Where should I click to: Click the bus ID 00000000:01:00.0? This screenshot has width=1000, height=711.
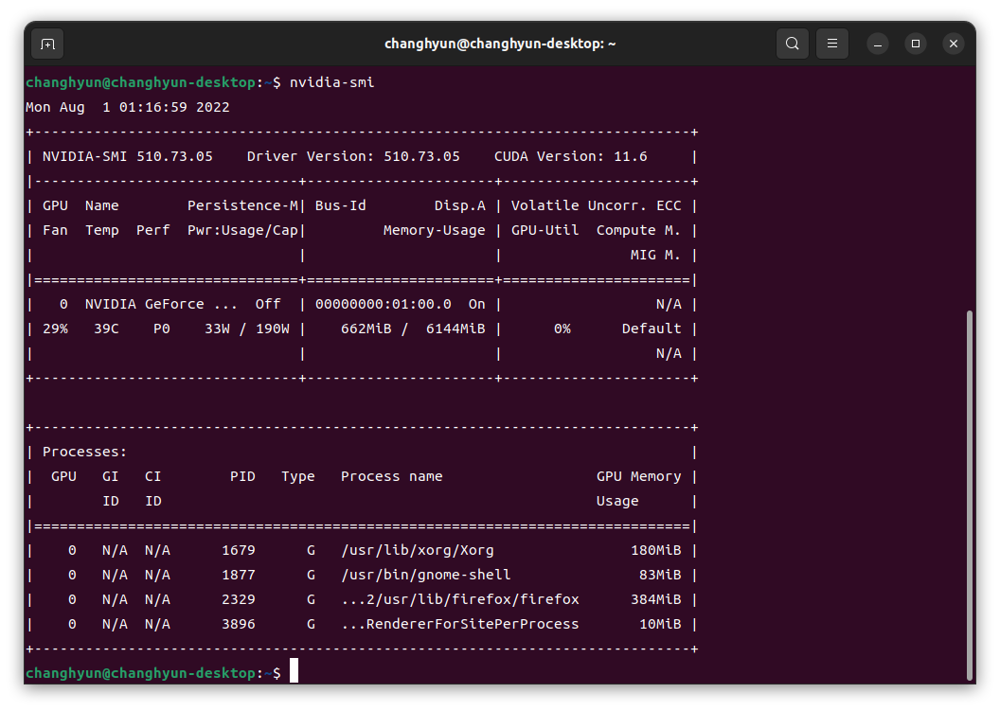click(384, 304)
